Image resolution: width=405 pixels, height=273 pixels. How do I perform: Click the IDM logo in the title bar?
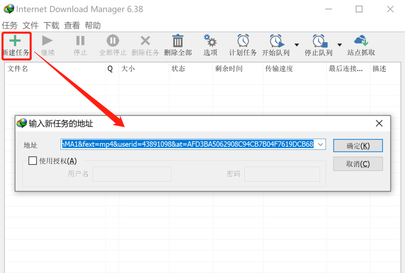point(9,9)
